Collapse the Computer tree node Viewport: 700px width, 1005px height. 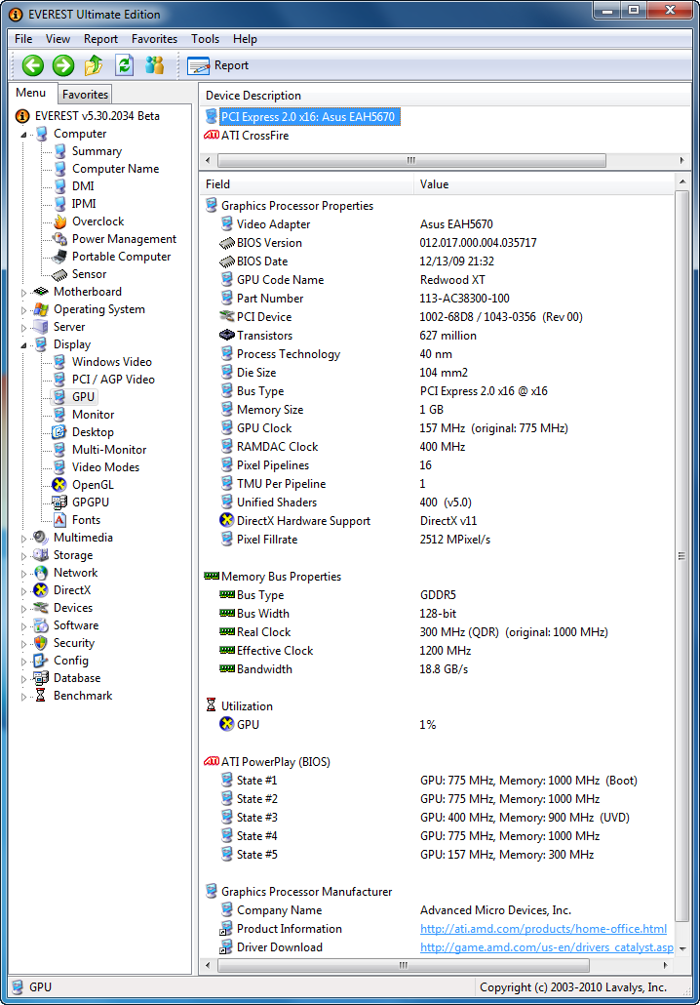point(23,135)
